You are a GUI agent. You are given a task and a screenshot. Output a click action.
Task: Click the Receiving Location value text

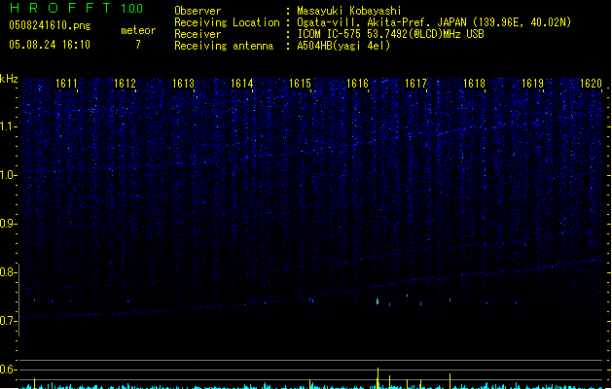[x=434, y=22]
